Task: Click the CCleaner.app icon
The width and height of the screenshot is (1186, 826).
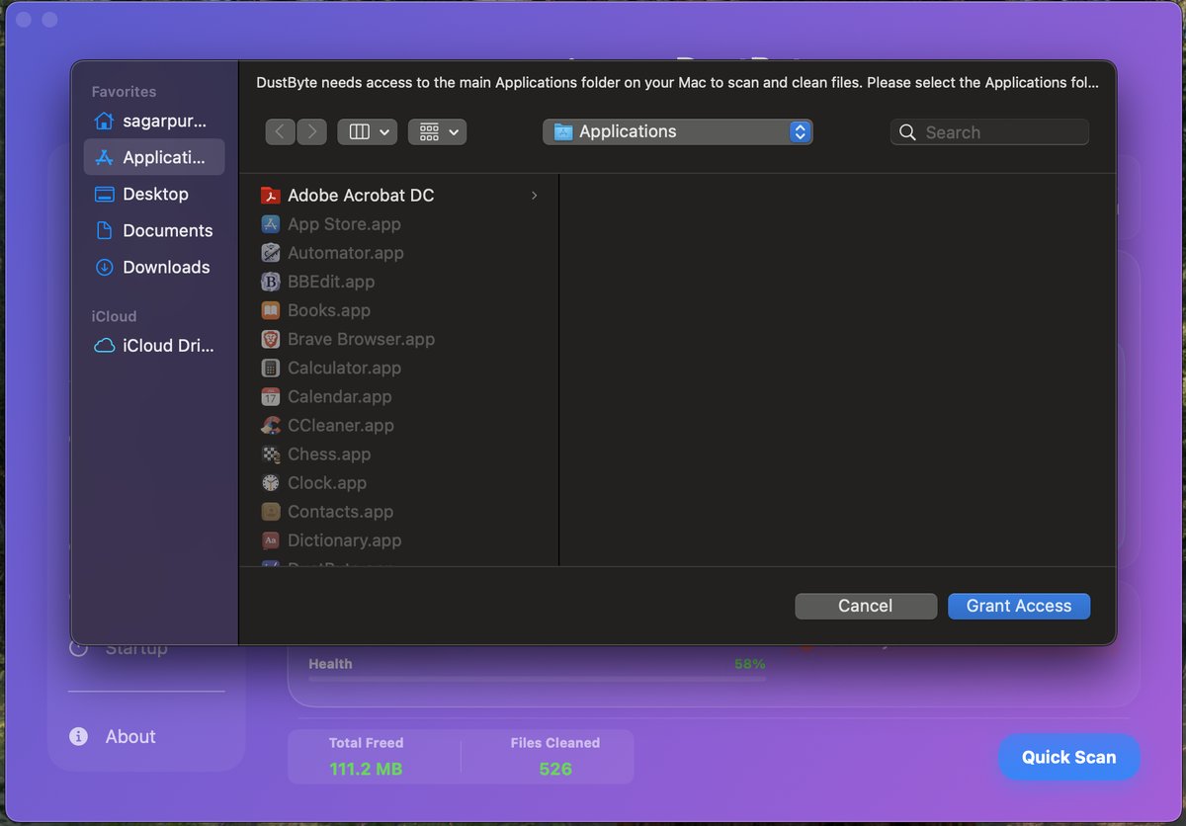Action: click(x=271, y=425)
